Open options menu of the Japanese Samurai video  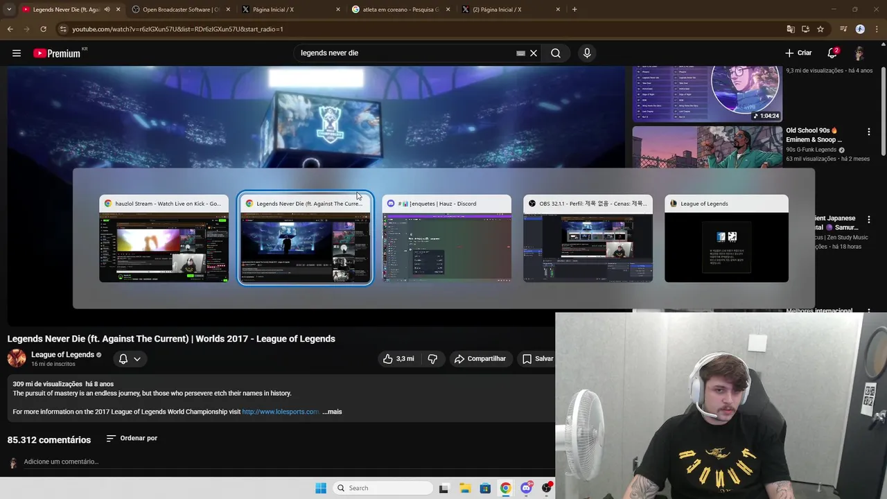click(869, 219)
